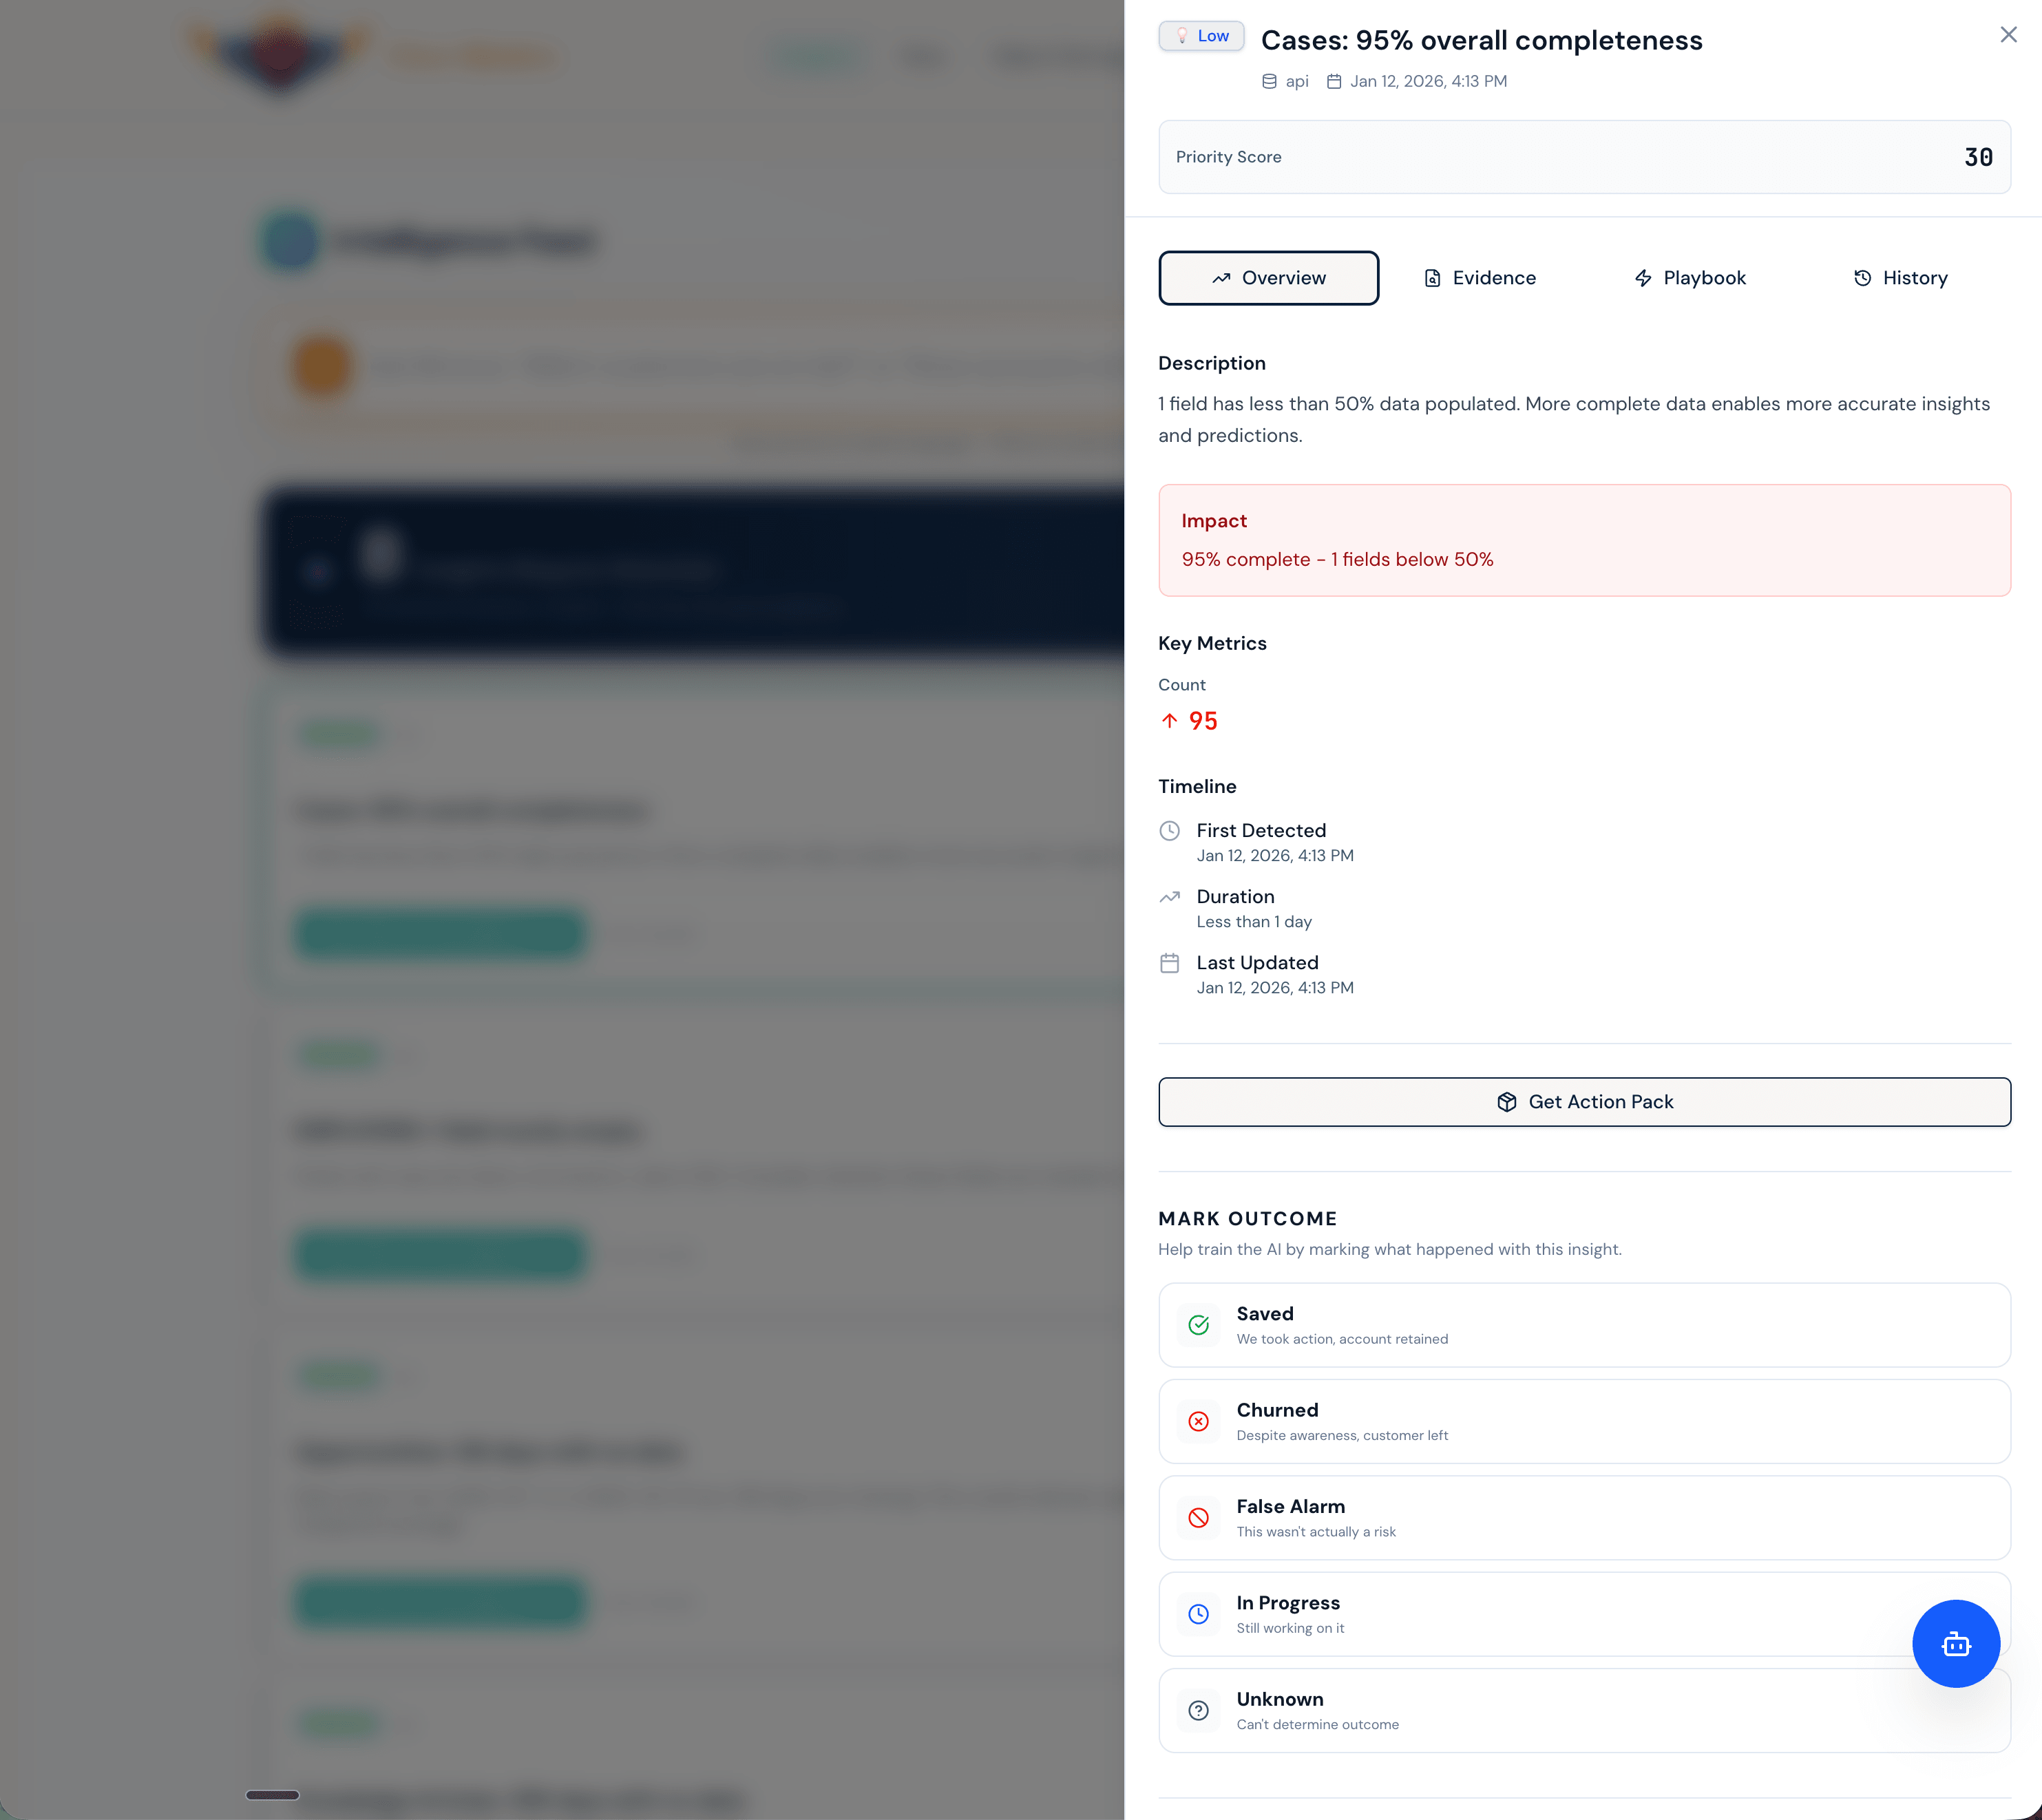
Task: Mark the outcome as Saved
Action: (1584, 1324)
